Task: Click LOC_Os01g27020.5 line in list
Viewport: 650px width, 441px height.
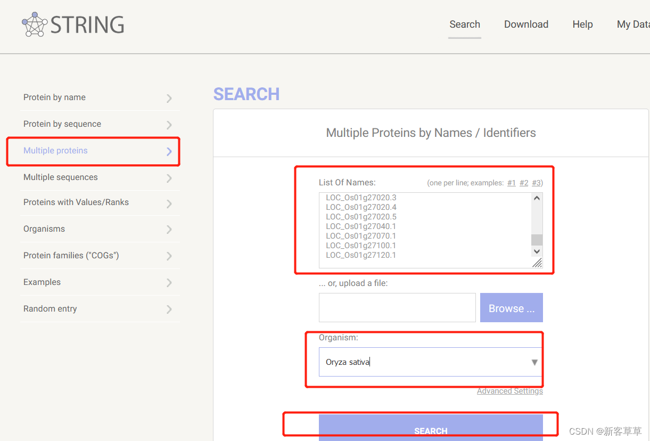Action: pyautogui.click(x=361, y=217)
